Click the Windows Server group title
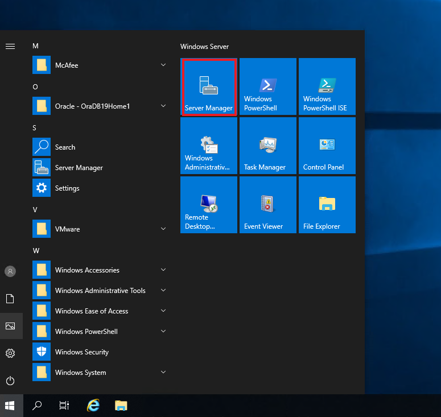The width and height of the screenshot is (441, 417). click(204, 47)
